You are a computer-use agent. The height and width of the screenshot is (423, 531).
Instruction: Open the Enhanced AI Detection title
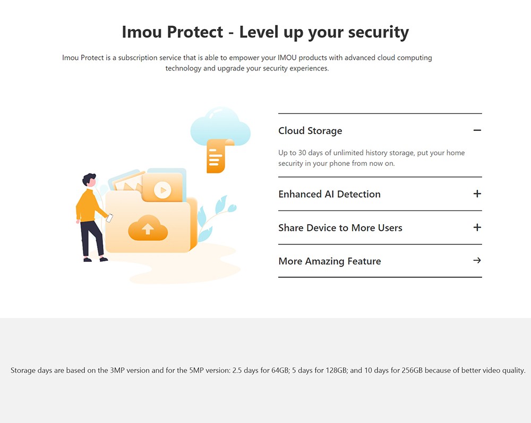tap(329, 194)
